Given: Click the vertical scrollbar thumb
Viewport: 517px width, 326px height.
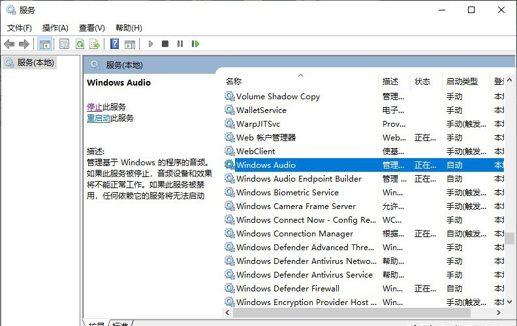Looking at the screenshot, I should tap(509, 238).
